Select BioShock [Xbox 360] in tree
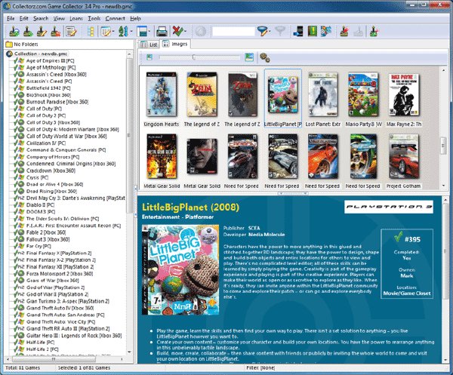The image size is (453, 375). [x=48, y=95]
